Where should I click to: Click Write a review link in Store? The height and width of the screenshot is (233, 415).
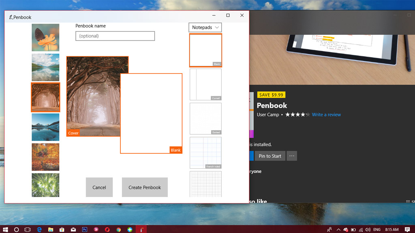(x=326, y=114)
